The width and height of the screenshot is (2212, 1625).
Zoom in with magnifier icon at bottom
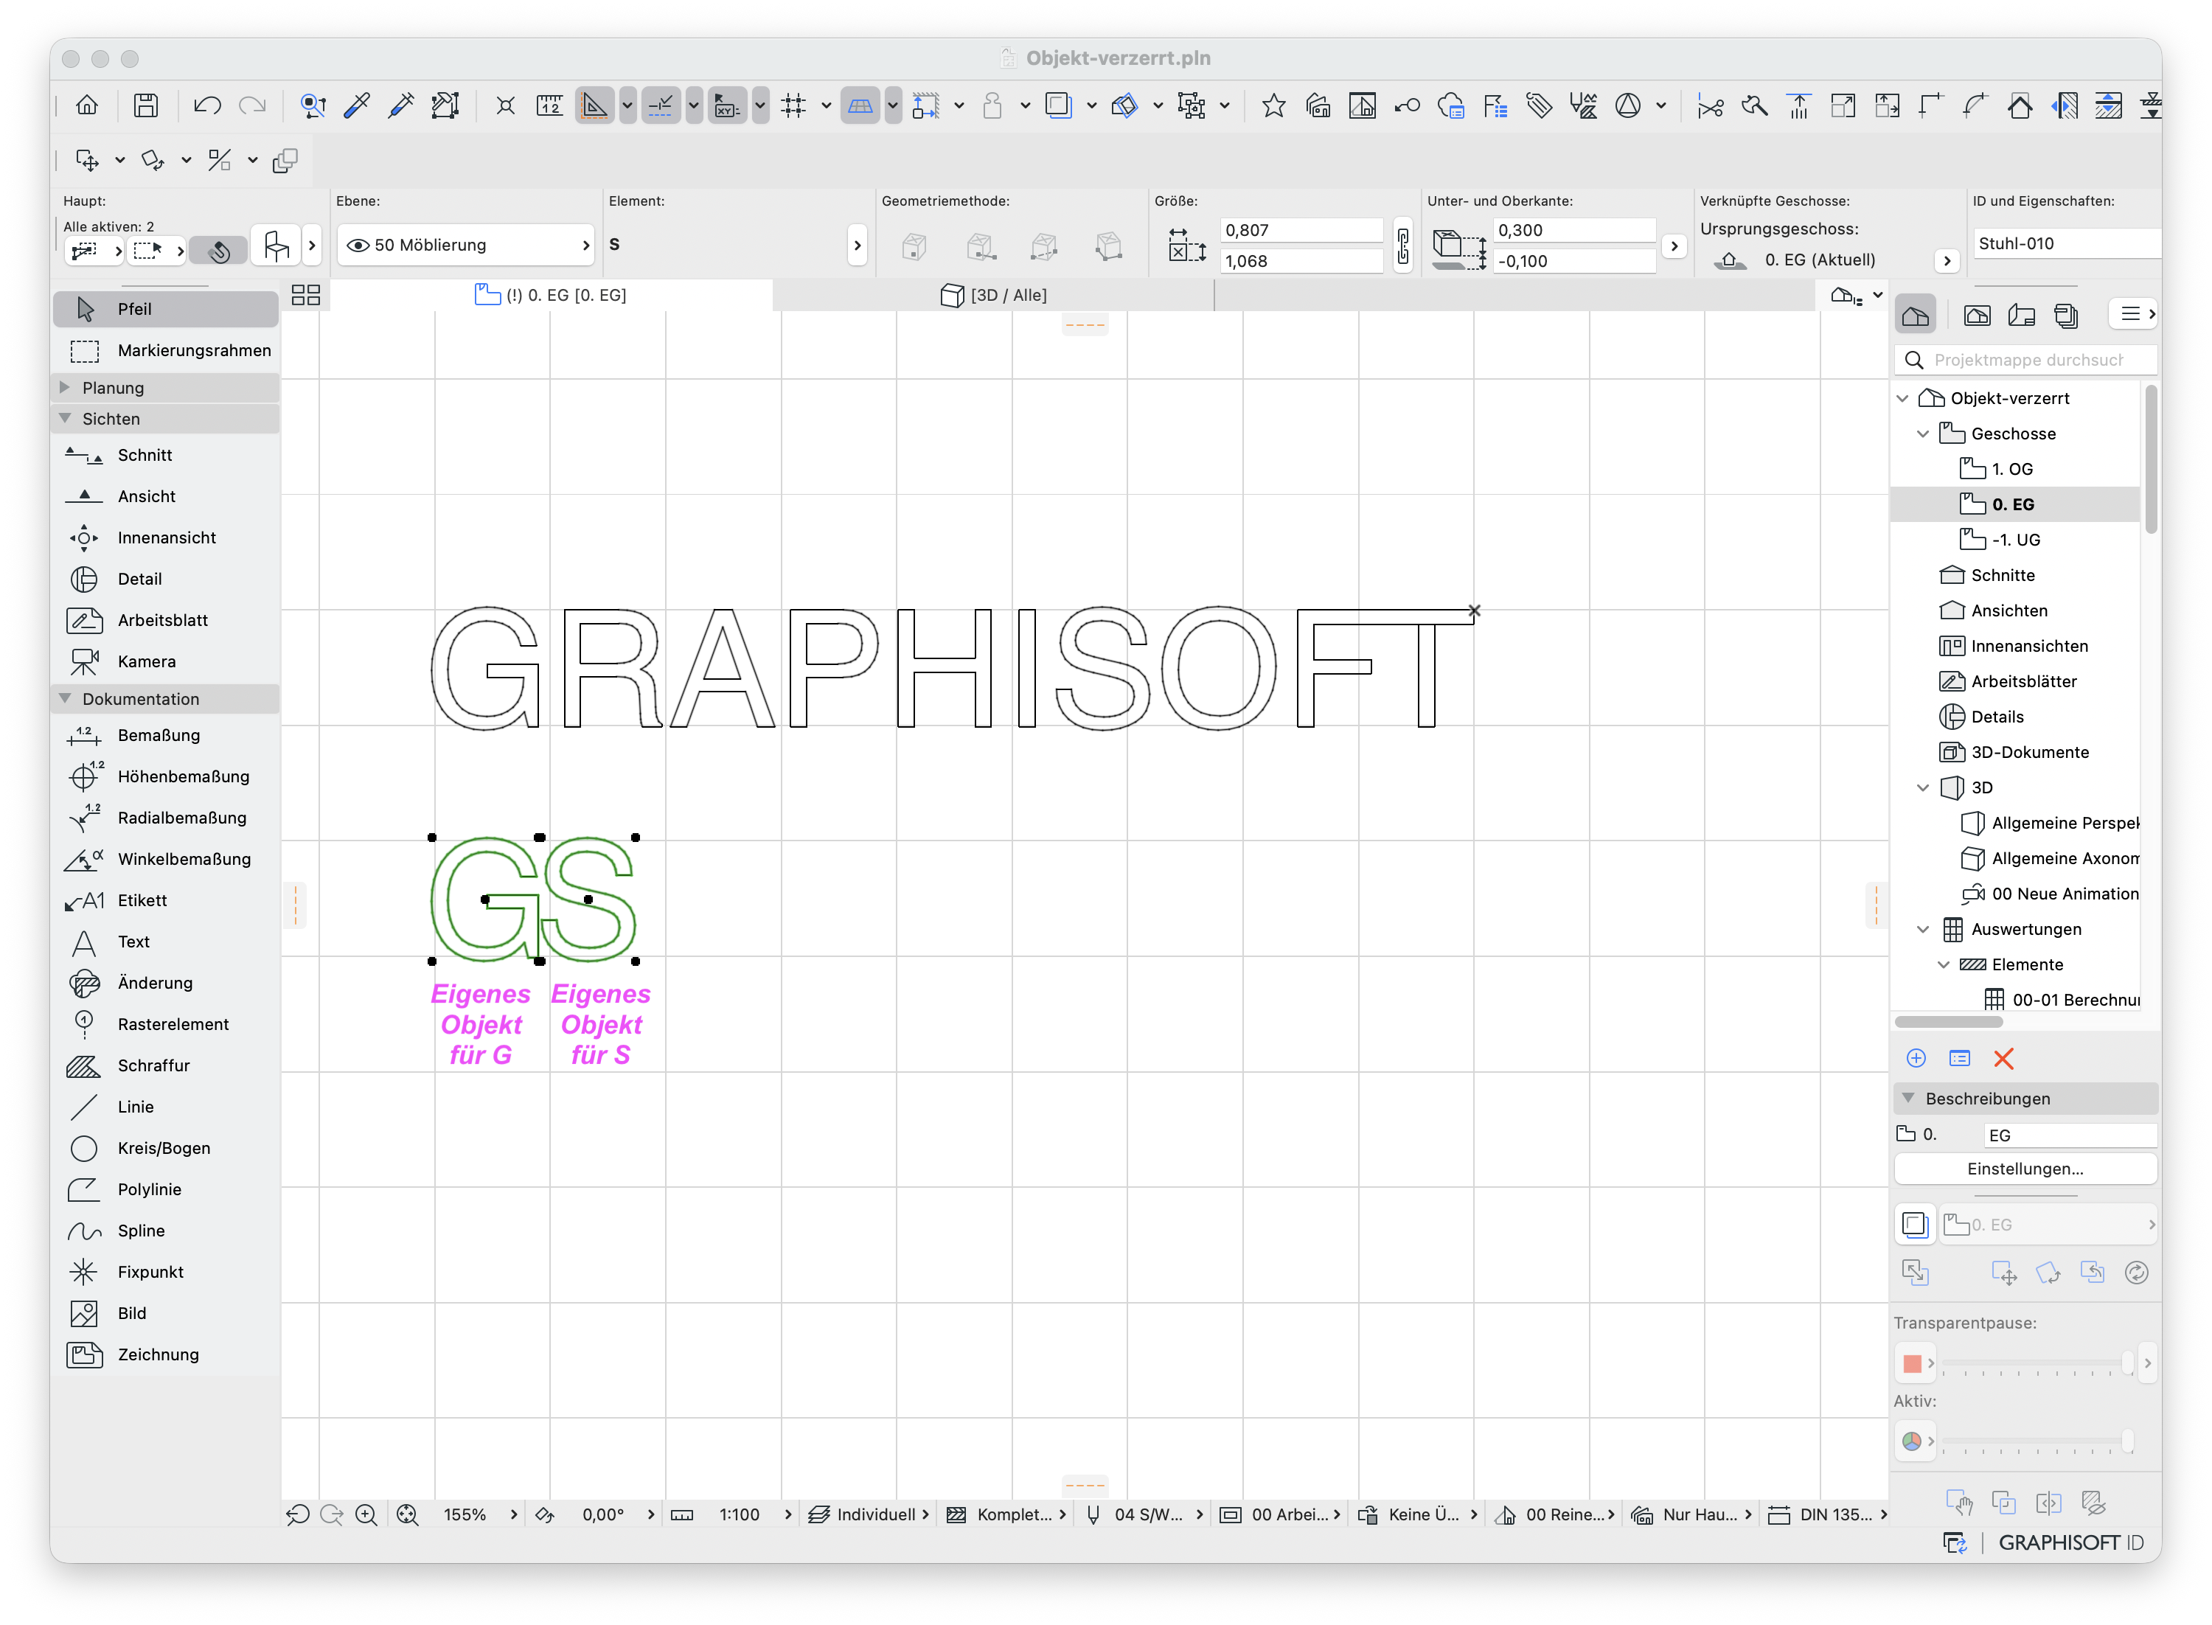(x=366, y=1516)
